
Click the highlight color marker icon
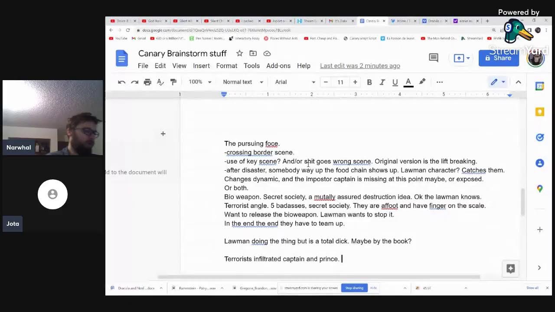point(422,82)
